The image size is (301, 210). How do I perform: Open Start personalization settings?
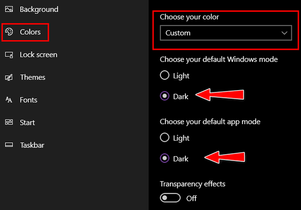click(x=27, y=122)
